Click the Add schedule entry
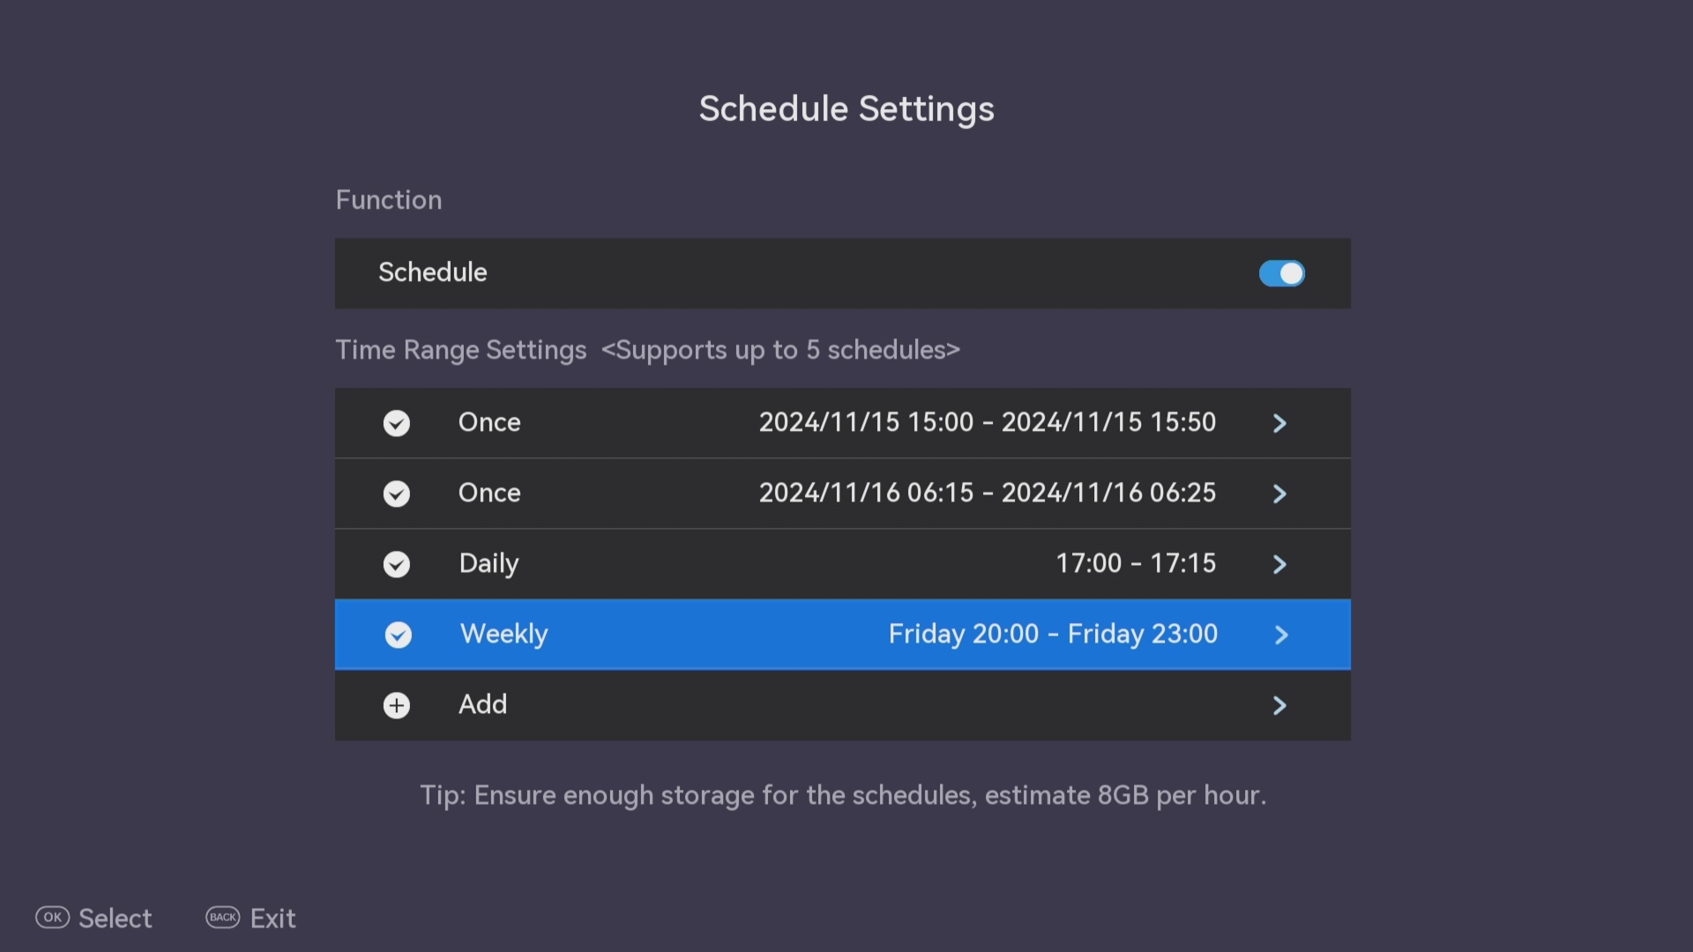 pyautogui.click(x=482, y=704)
